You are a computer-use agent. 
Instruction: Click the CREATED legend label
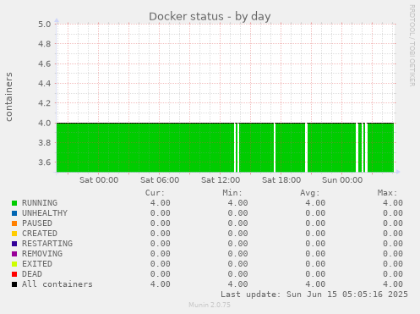[40, 234]
